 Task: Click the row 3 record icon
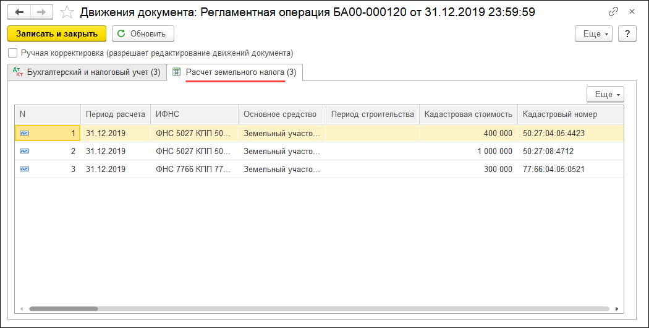24,169
